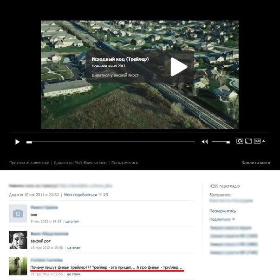Viewport: 280px width, 280px height.
Task: Toggle fullscreen mode icon
Action: 248,141
